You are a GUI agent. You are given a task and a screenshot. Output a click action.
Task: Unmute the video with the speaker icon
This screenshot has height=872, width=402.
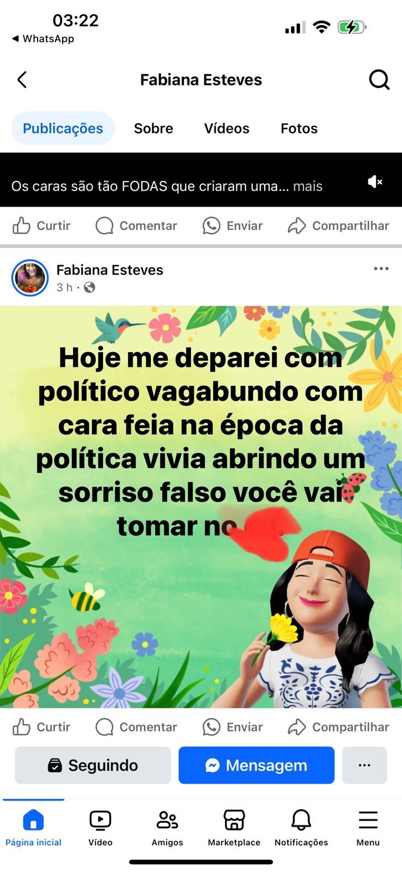(375, 181)
